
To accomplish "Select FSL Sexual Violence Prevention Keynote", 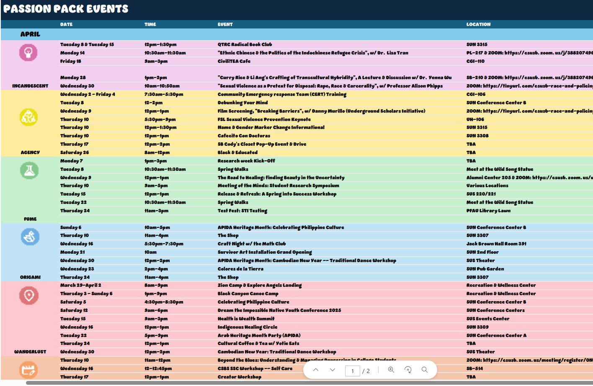I will point(264,119).
